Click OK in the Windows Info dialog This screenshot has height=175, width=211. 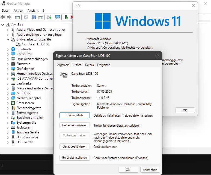coord(185,110)
